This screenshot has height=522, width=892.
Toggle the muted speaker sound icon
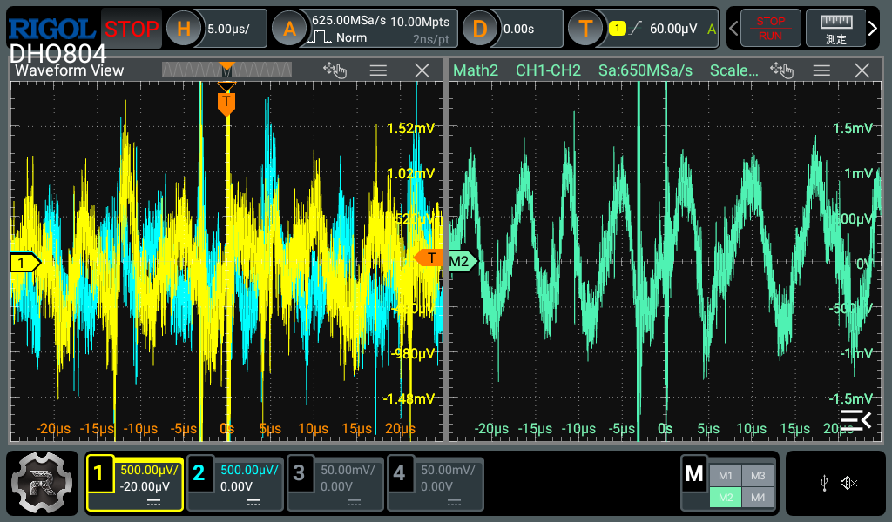pyautogui.click(x=848, y=483)
